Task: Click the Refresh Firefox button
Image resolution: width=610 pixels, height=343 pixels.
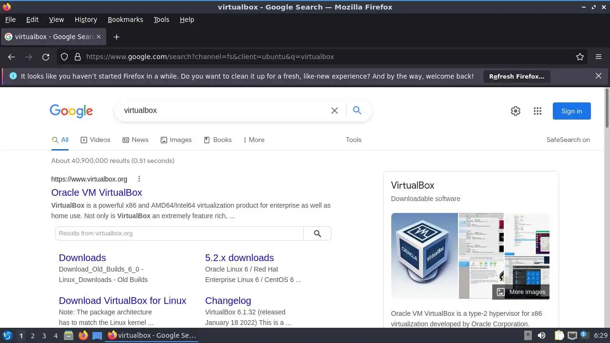Action: [x=517, y=76]
